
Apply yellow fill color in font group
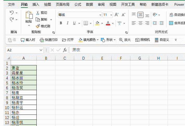point(97,23)
